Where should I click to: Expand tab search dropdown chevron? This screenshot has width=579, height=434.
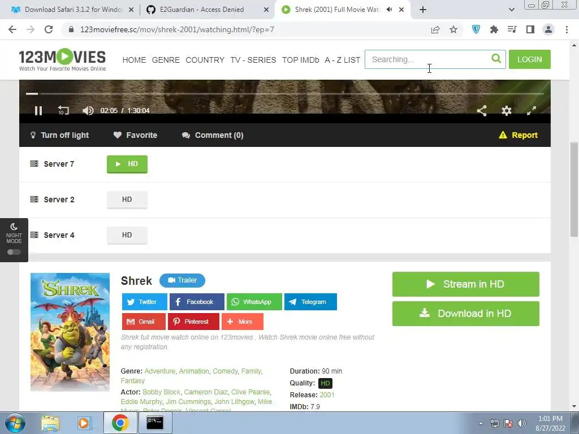coord(511,10)
